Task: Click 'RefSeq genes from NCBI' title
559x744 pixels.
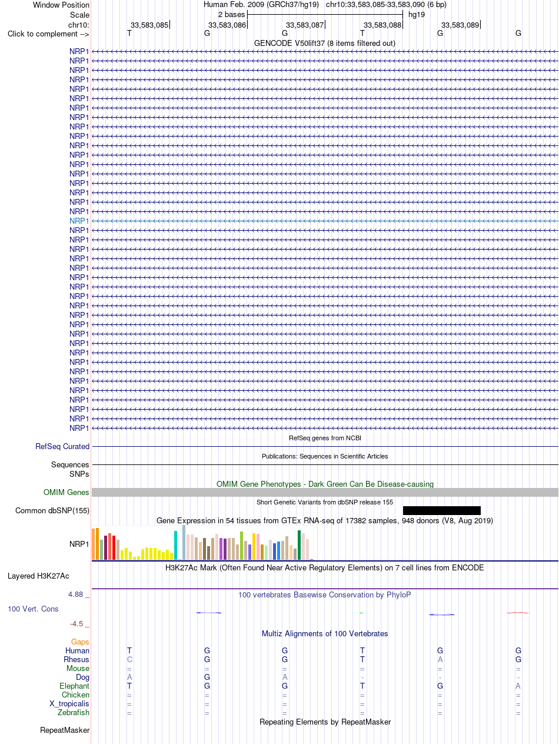Action: pos(325,438)
